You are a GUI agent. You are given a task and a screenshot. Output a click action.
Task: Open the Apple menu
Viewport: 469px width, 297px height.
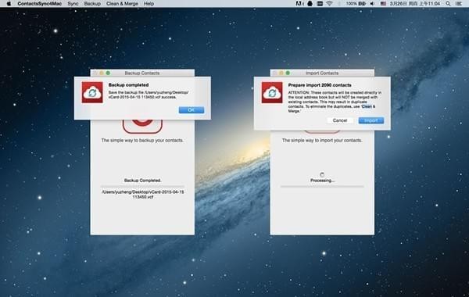point(9,4)
